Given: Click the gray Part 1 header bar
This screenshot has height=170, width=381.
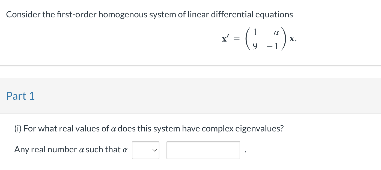Looking at the screenshot, I should point(190,96).
